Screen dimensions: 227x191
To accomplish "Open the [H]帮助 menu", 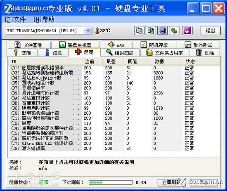I will pyautogui.click(x=44, y=19).
